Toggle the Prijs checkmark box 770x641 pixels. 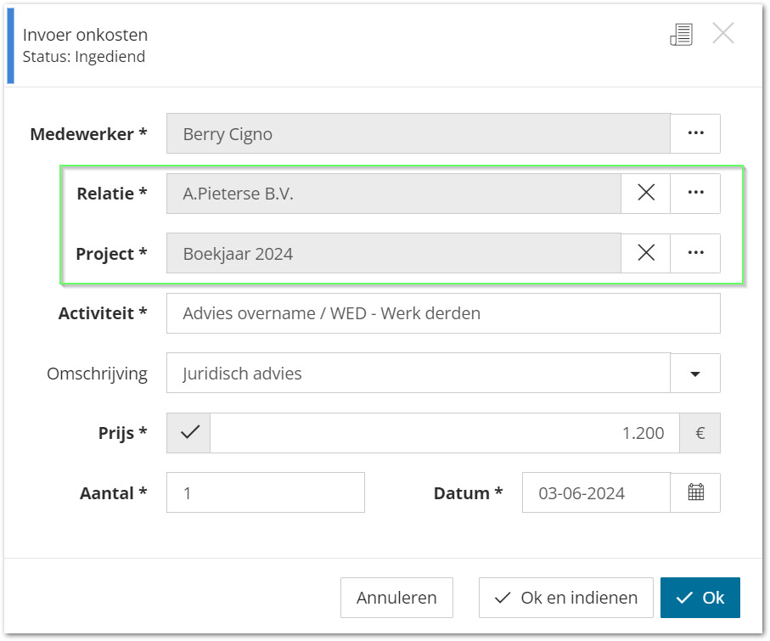point(188,433)
